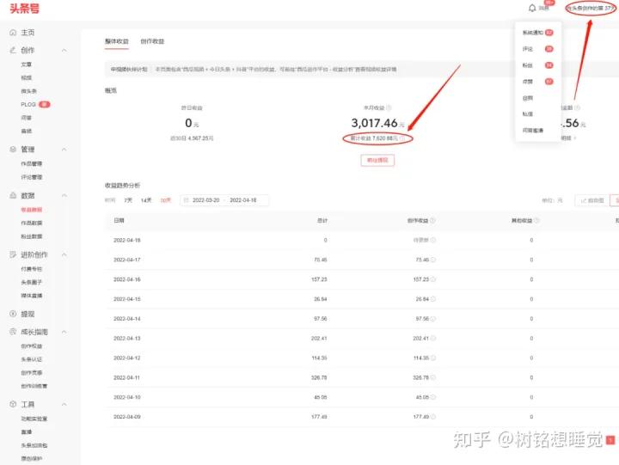619x465 pixels.
Task: Click the 工具 section icon in sidebar
Action: [x=13, y=404]
